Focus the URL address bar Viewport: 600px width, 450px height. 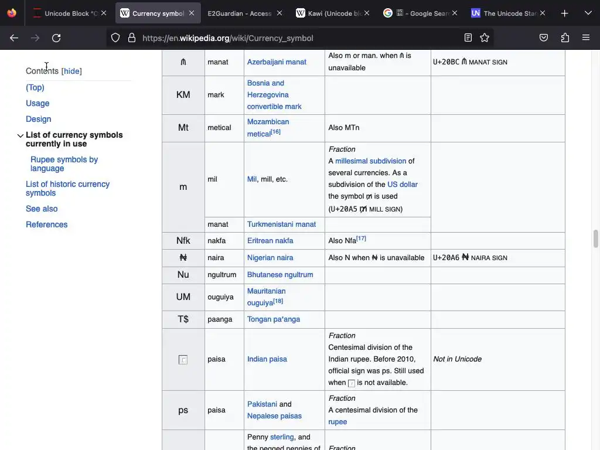pos(293,38)
